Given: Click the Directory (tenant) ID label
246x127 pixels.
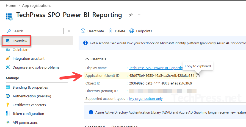Looking at the screenshot, I should tap(101, 91).
